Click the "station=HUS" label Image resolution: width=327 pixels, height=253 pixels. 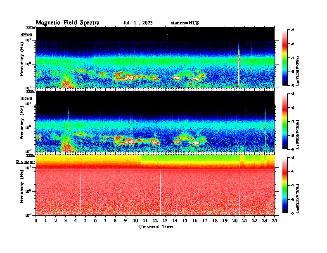pyautogui.click(x=185, y=23)
